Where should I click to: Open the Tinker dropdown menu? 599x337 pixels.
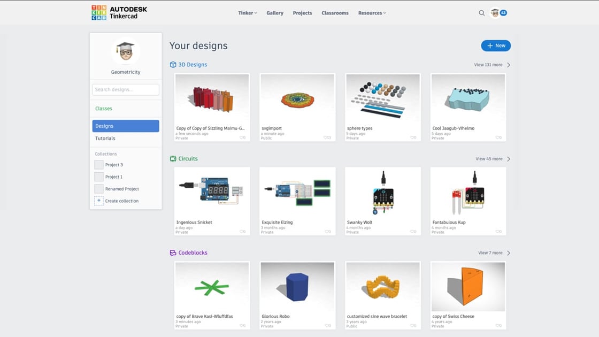point(247,12)
